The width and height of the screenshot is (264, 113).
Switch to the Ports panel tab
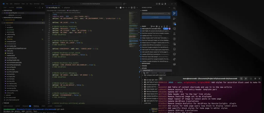point(43,106)
